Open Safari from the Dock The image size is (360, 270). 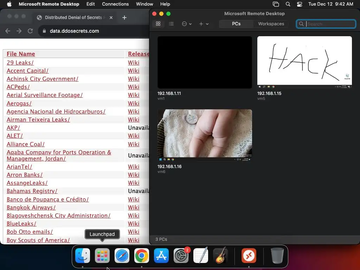click(x=122, y=256)
